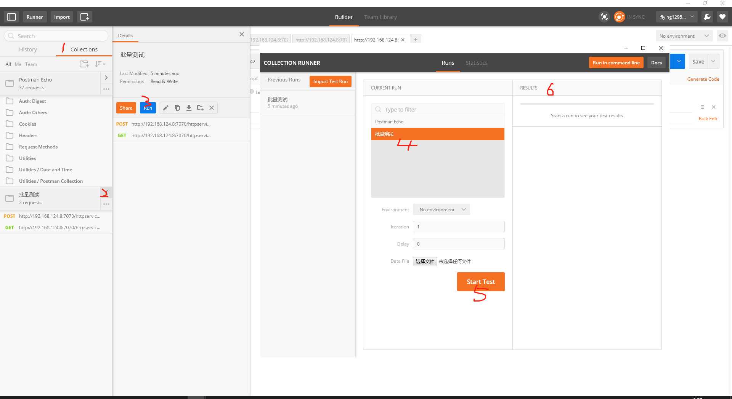Click the 选择文件 data file button
Screen dimensions: 732x399
point(425,261)
